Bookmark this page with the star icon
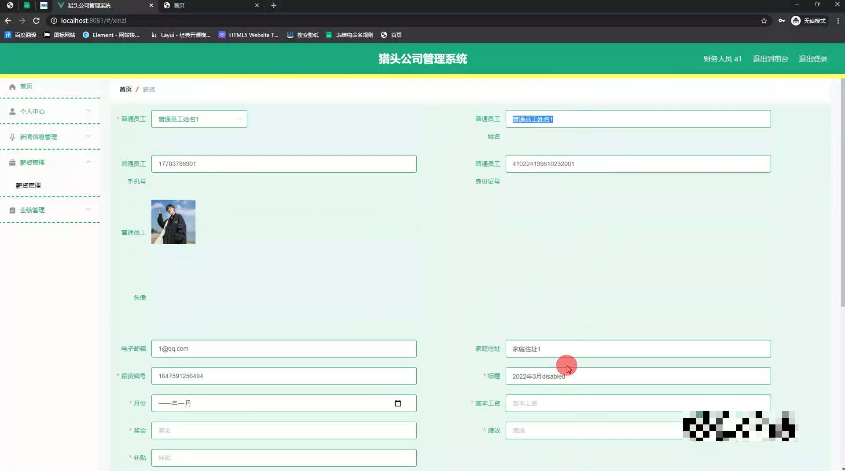This screenshot has width=845, height=471. pyautogui.click(x=764, y=21)
